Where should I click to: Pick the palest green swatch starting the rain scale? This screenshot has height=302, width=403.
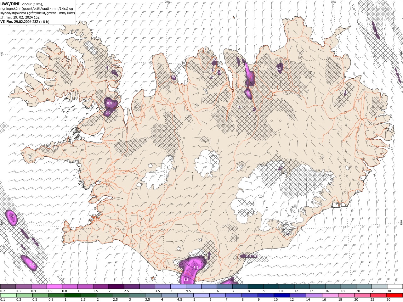coord(8,296)
